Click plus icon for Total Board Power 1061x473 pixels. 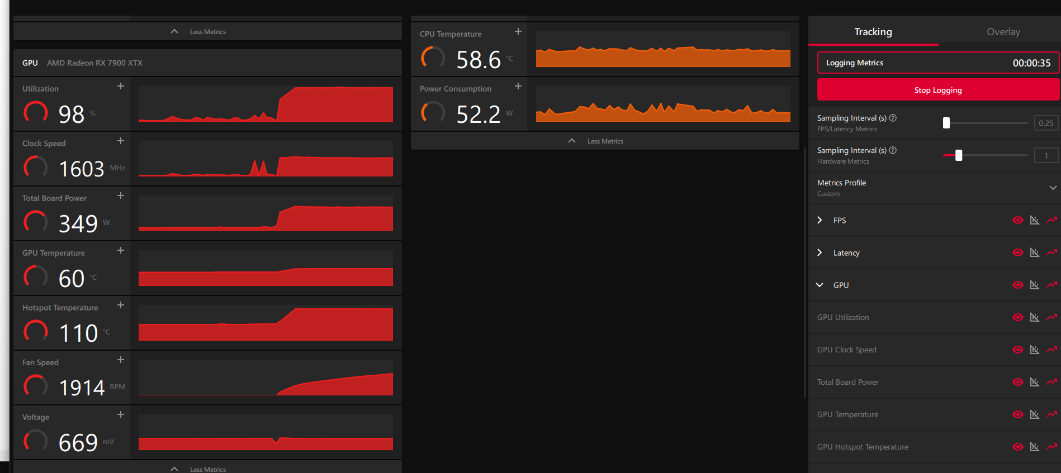tap(120, 195)
